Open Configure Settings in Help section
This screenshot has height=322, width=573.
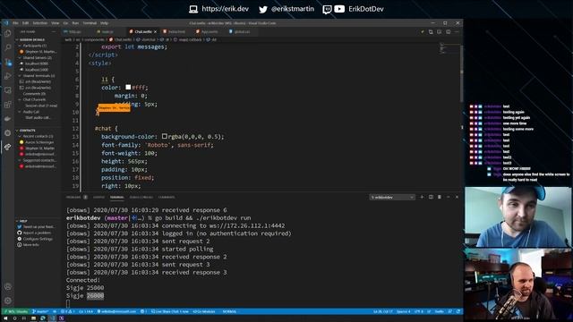(35, 239)
